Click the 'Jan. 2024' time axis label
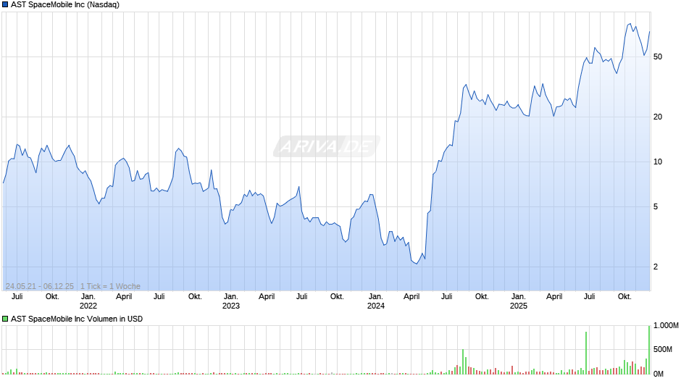The height and width of the screenshot is (381, 681). [376, 301]
